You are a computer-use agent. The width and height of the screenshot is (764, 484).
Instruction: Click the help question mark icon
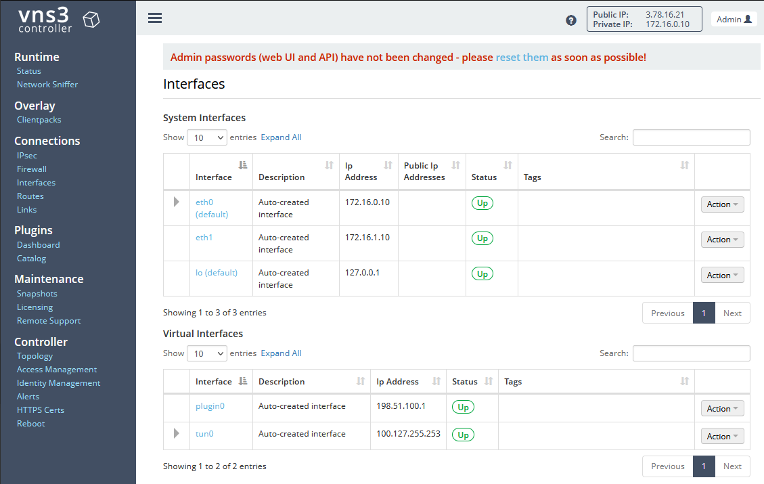[x=571, y=20]
